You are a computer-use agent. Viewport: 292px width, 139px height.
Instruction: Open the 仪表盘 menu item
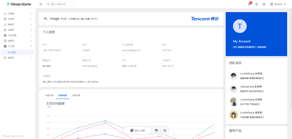pos(18,14)
